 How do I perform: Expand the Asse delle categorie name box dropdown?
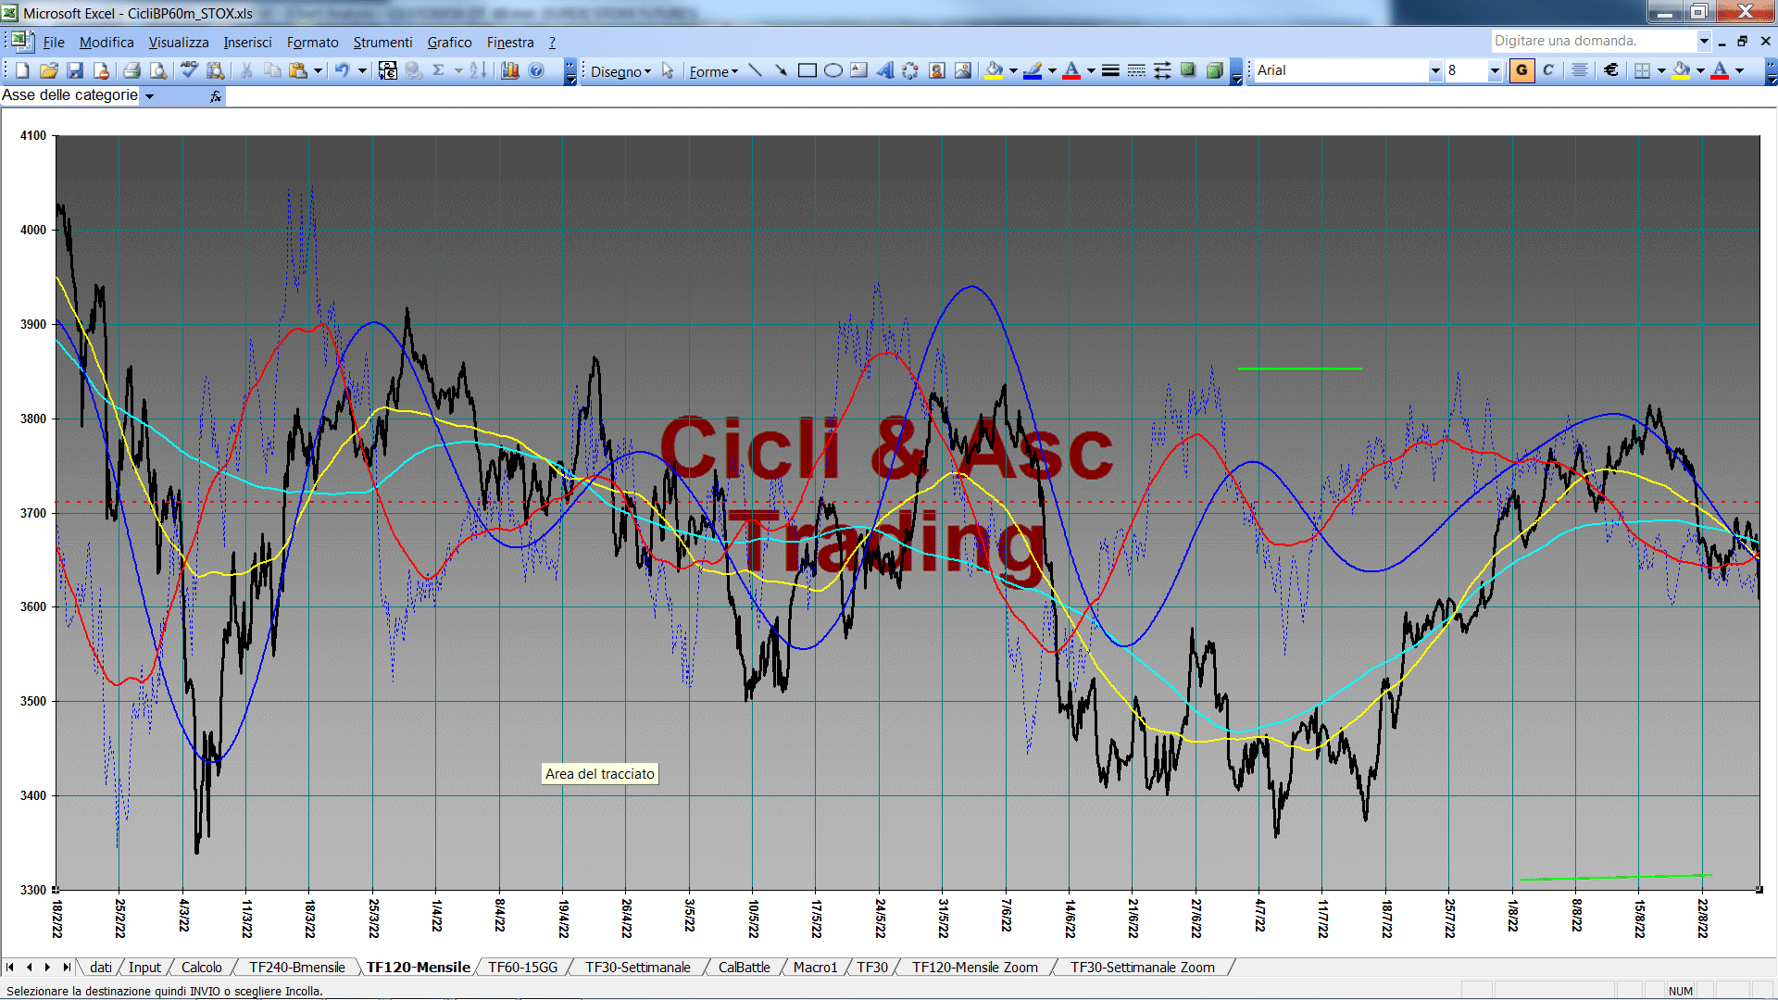click(149, 95)
